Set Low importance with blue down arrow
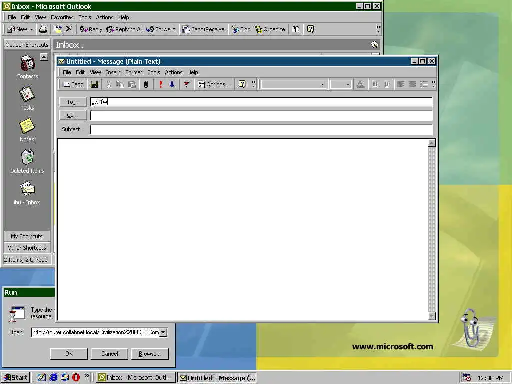 pyautogui.click(x=172, y=84)
